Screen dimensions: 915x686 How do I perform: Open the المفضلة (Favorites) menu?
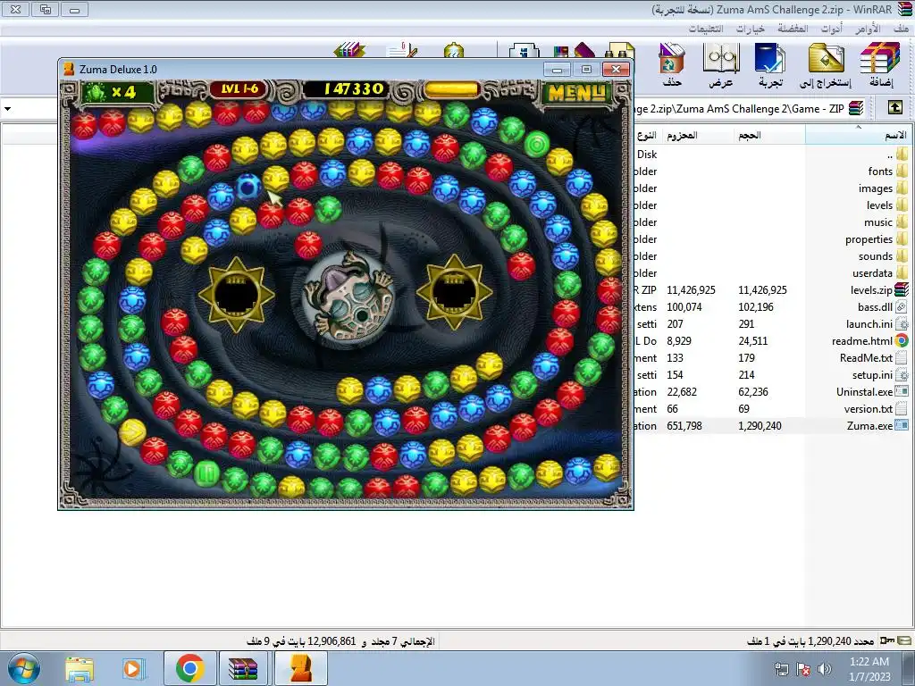point(793,28)
